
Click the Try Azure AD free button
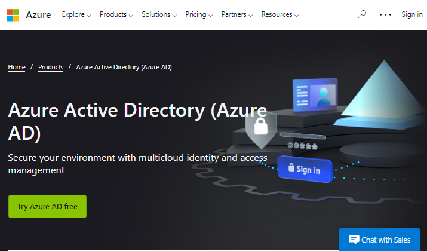47,206
